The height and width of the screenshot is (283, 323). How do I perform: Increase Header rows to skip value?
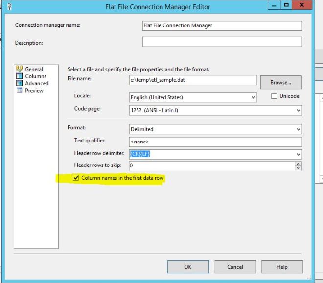click(x=298, y=164)
